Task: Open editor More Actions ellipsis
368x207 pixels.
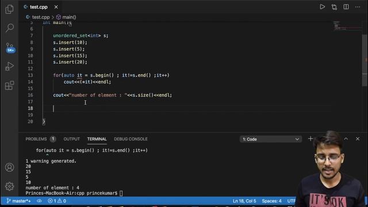Action: (358, 7)
